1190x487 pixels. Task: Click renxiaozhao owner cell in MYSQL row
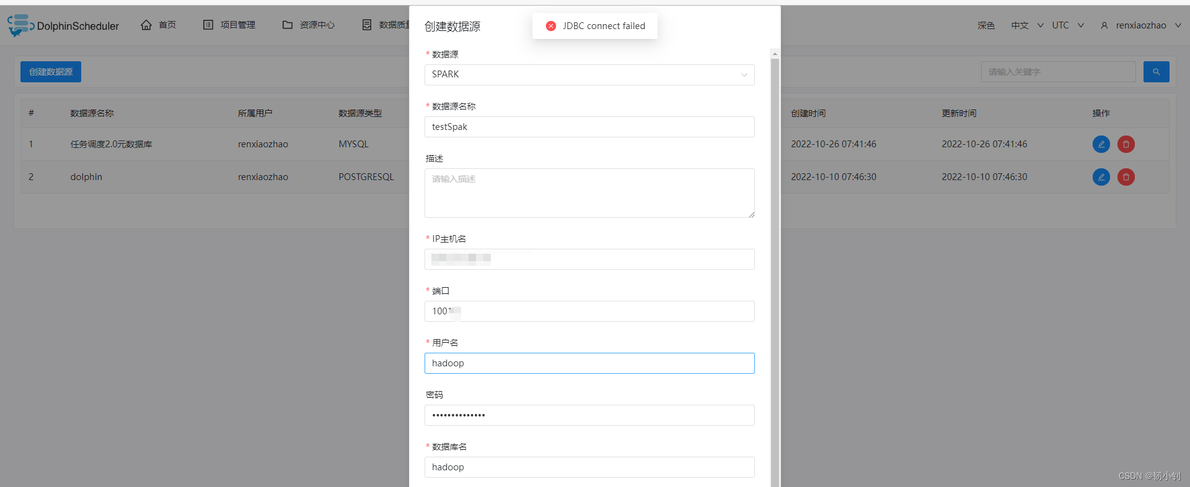point(263,144)
